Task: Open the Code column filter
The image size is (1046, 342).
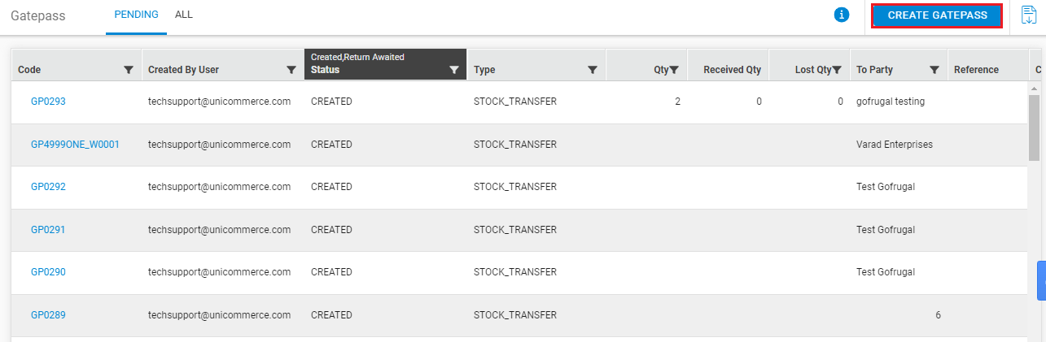Action: pos(129,70)
